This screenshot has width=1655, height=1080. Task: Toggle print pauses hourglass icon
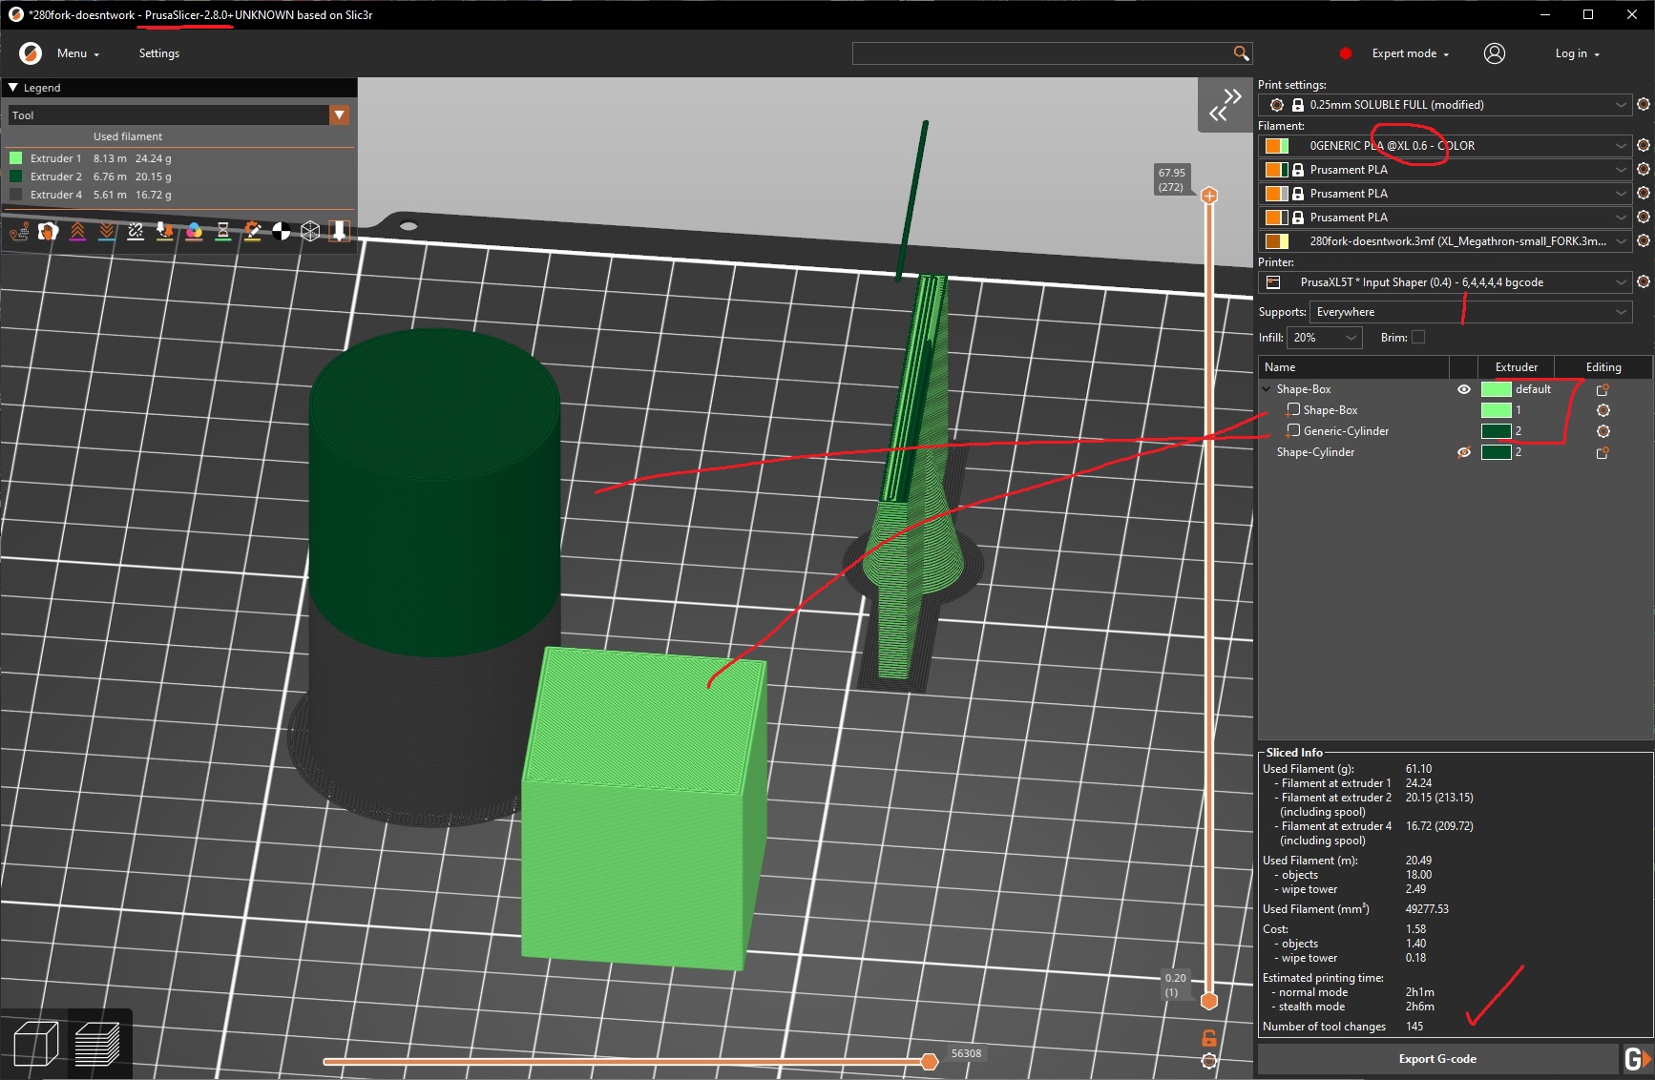[222, 231]
